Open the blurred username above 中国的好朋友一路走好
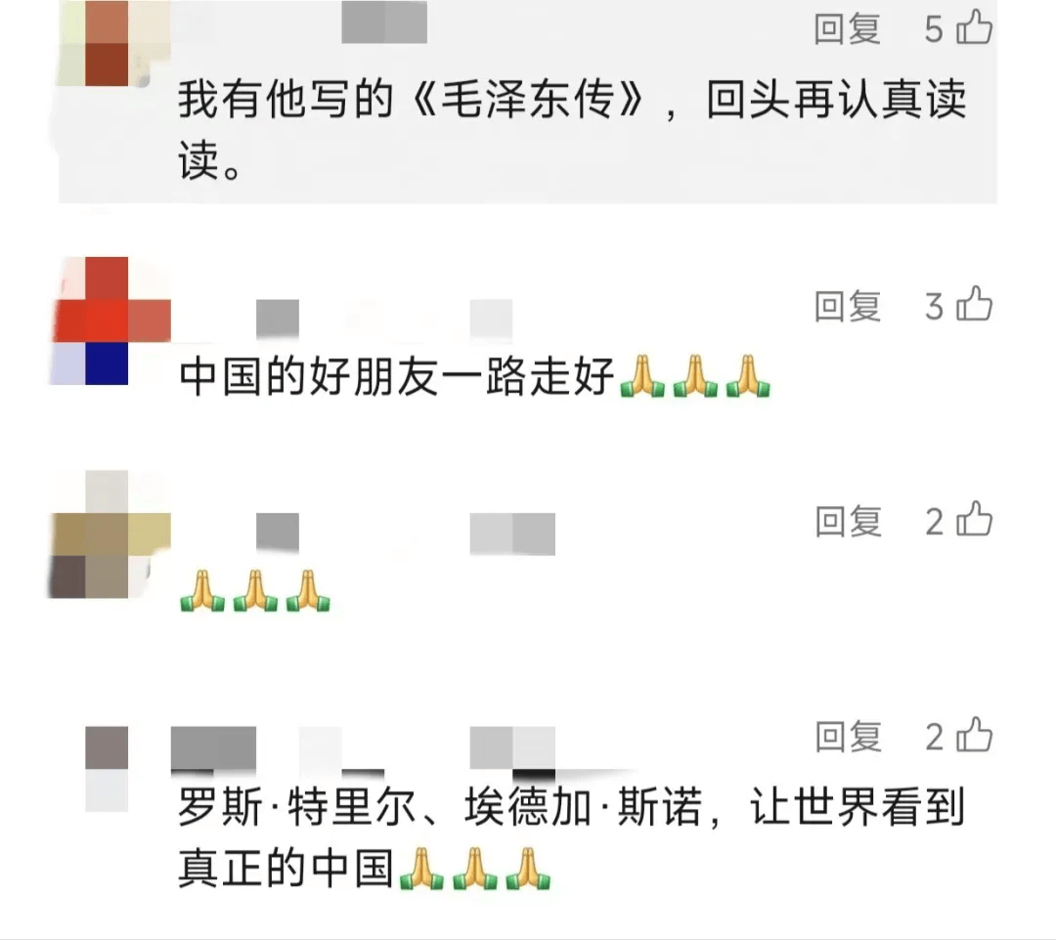1056x940 pixels. pos(384,320)
